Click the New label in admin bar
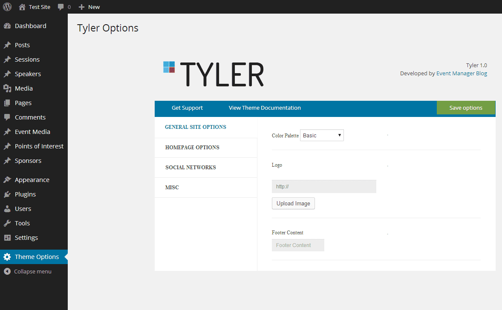 click(x=94, y=7)
